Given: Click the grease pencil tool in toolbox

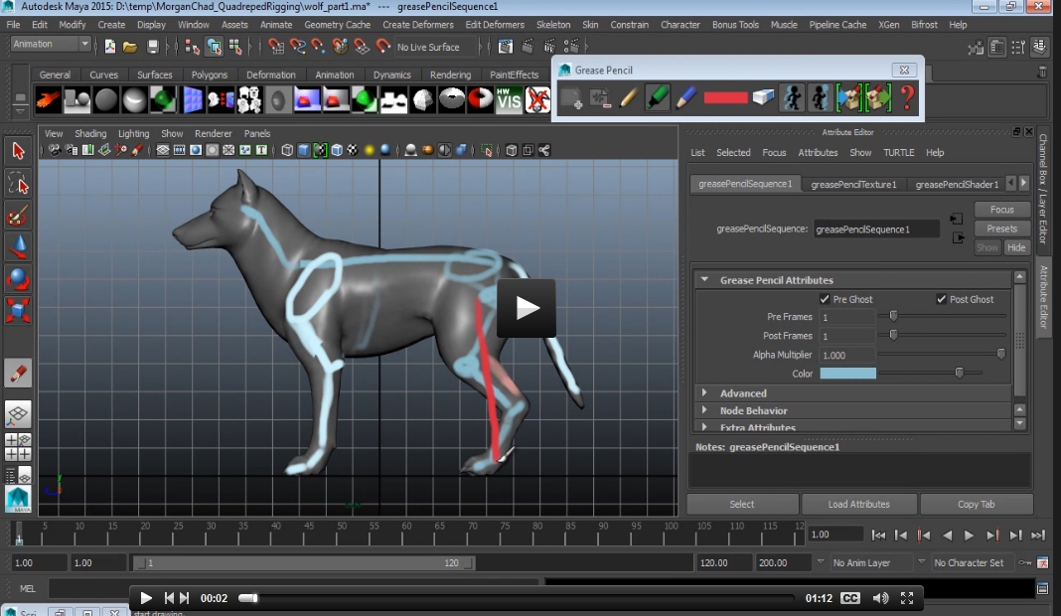Looking at the screenshot, I should 18,373.
